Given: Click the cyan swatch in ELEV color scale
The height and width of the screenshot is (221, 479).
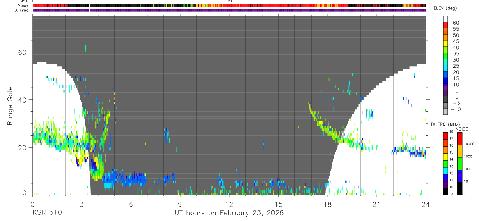Looking at the screenshot, I should (445, 69).
